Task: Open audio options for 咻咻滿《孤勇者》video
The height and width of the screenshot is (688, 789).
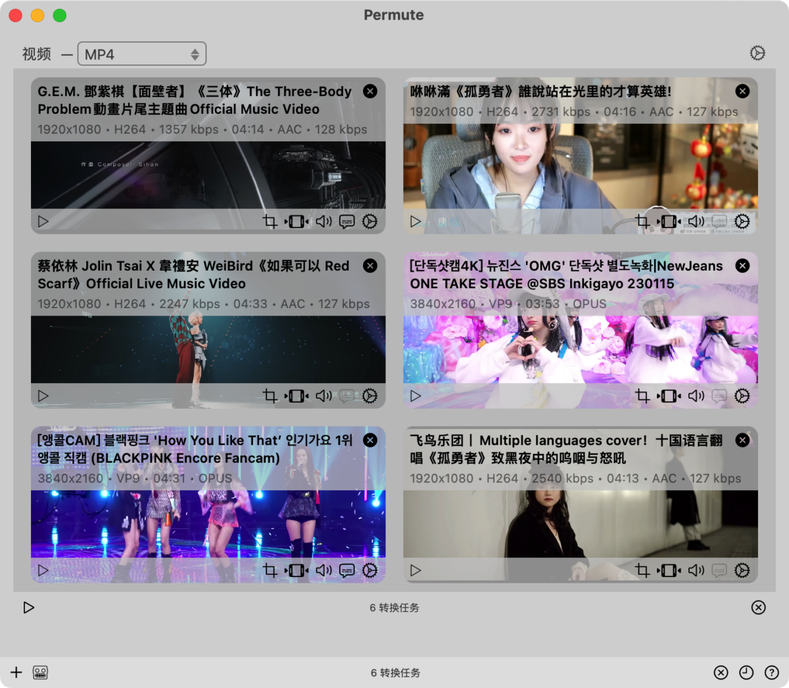Action: click(x=696, y=221)
